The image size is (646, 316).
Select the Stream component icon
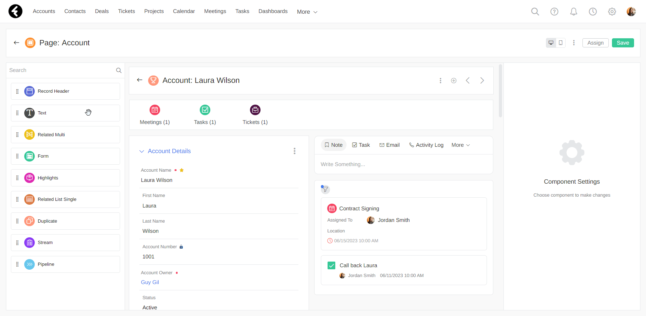coord(29,243)
